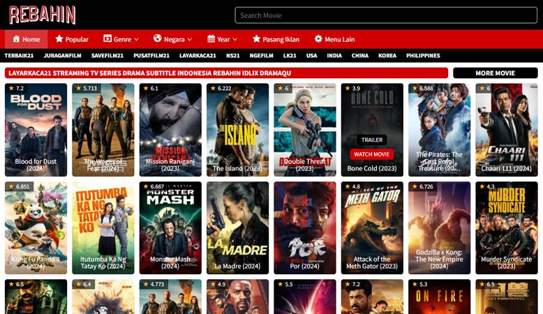The width and height of the screenshot is (543, 314).
Task: Open the USA country link
Action: pos(312,55)
